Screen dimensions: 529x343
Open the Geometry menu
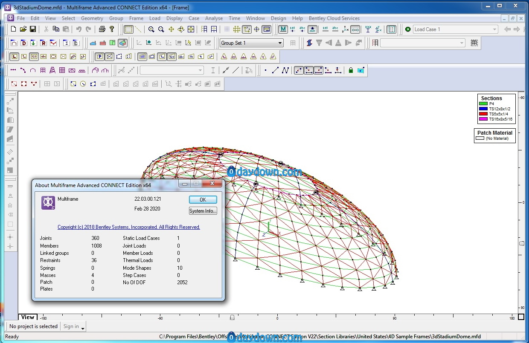tap(92, 18)
